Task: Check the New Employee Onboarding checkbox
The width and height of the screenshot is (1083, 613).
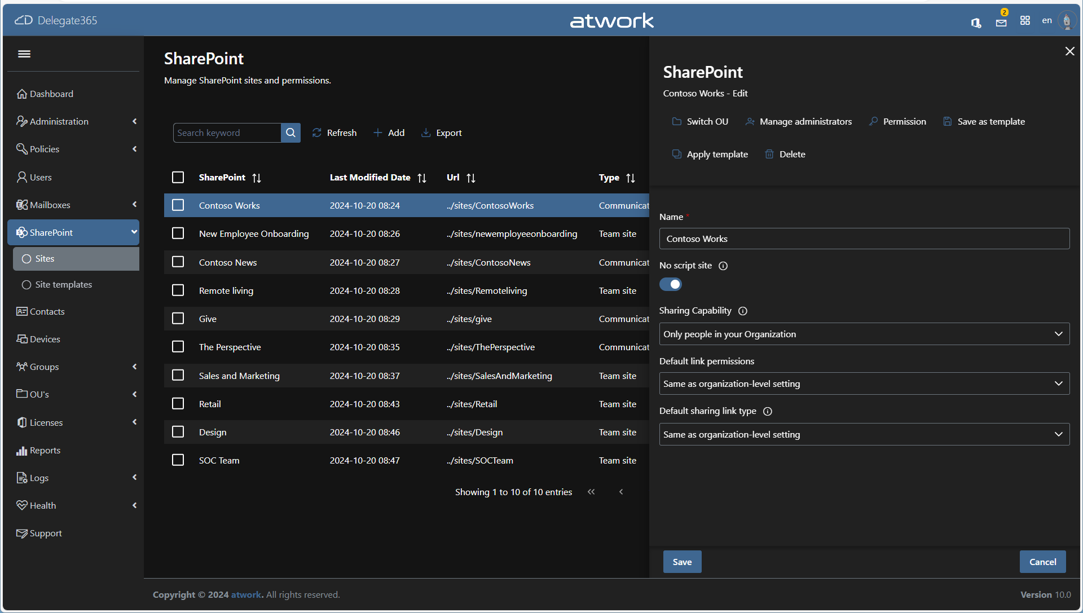Action: pyautogui.click(x=178, y=233)
